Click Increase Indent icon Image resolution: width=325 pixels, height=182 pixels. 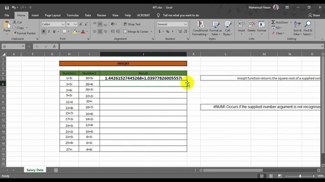click(118, 31)
